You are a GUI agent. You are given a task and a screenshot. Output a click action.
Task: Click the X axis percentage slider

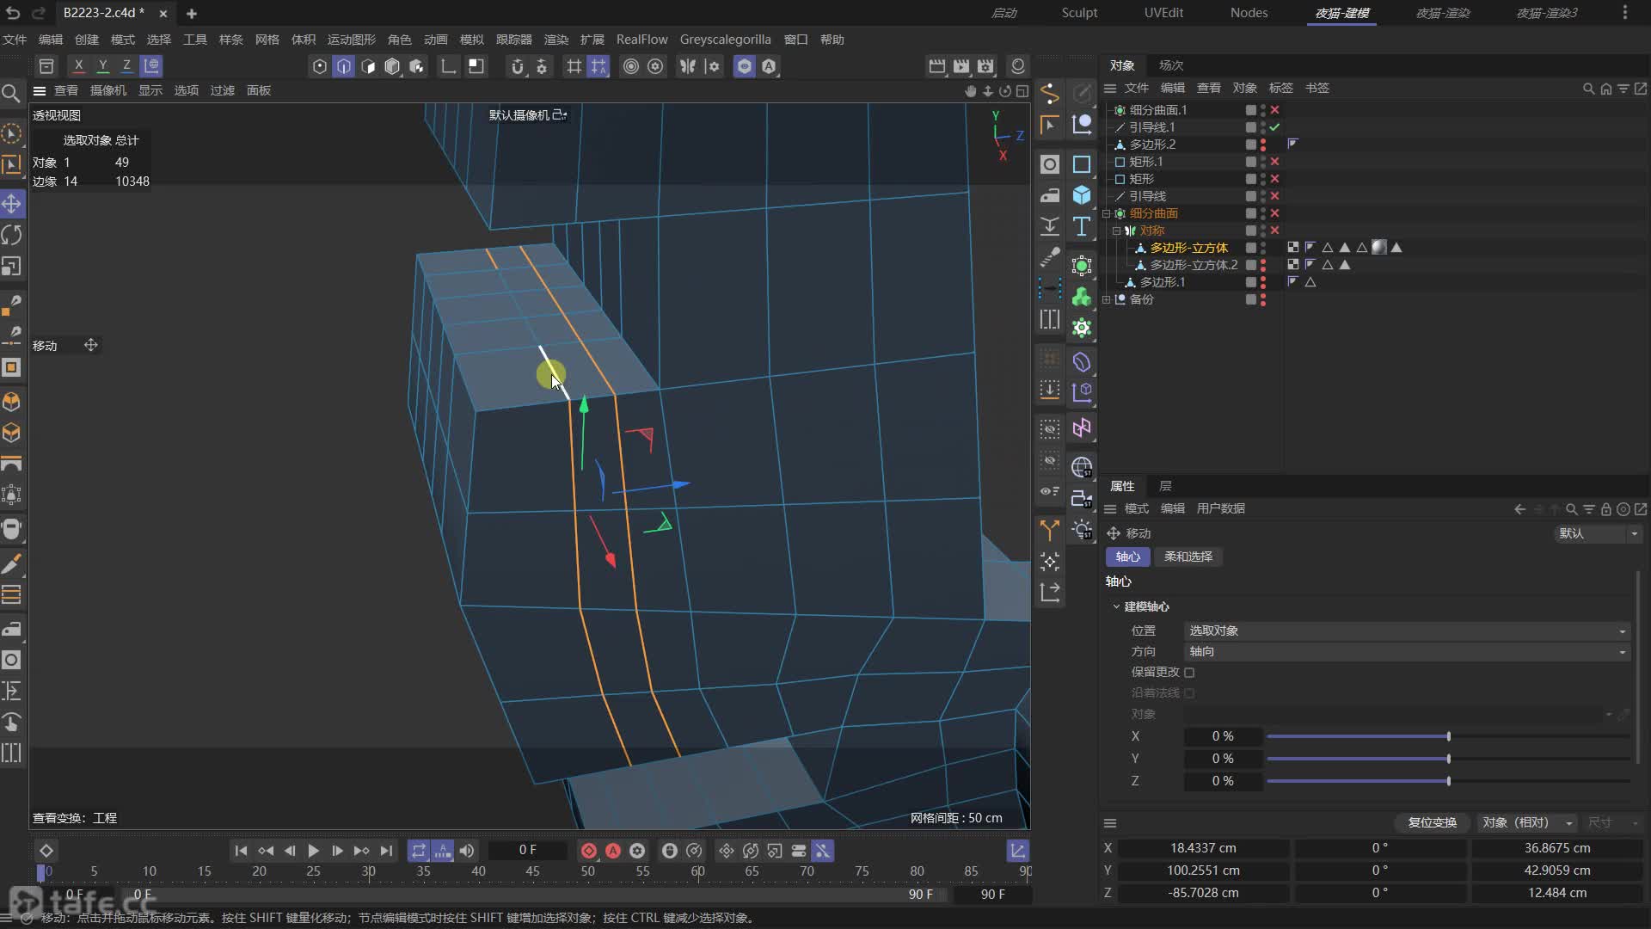1359,736
